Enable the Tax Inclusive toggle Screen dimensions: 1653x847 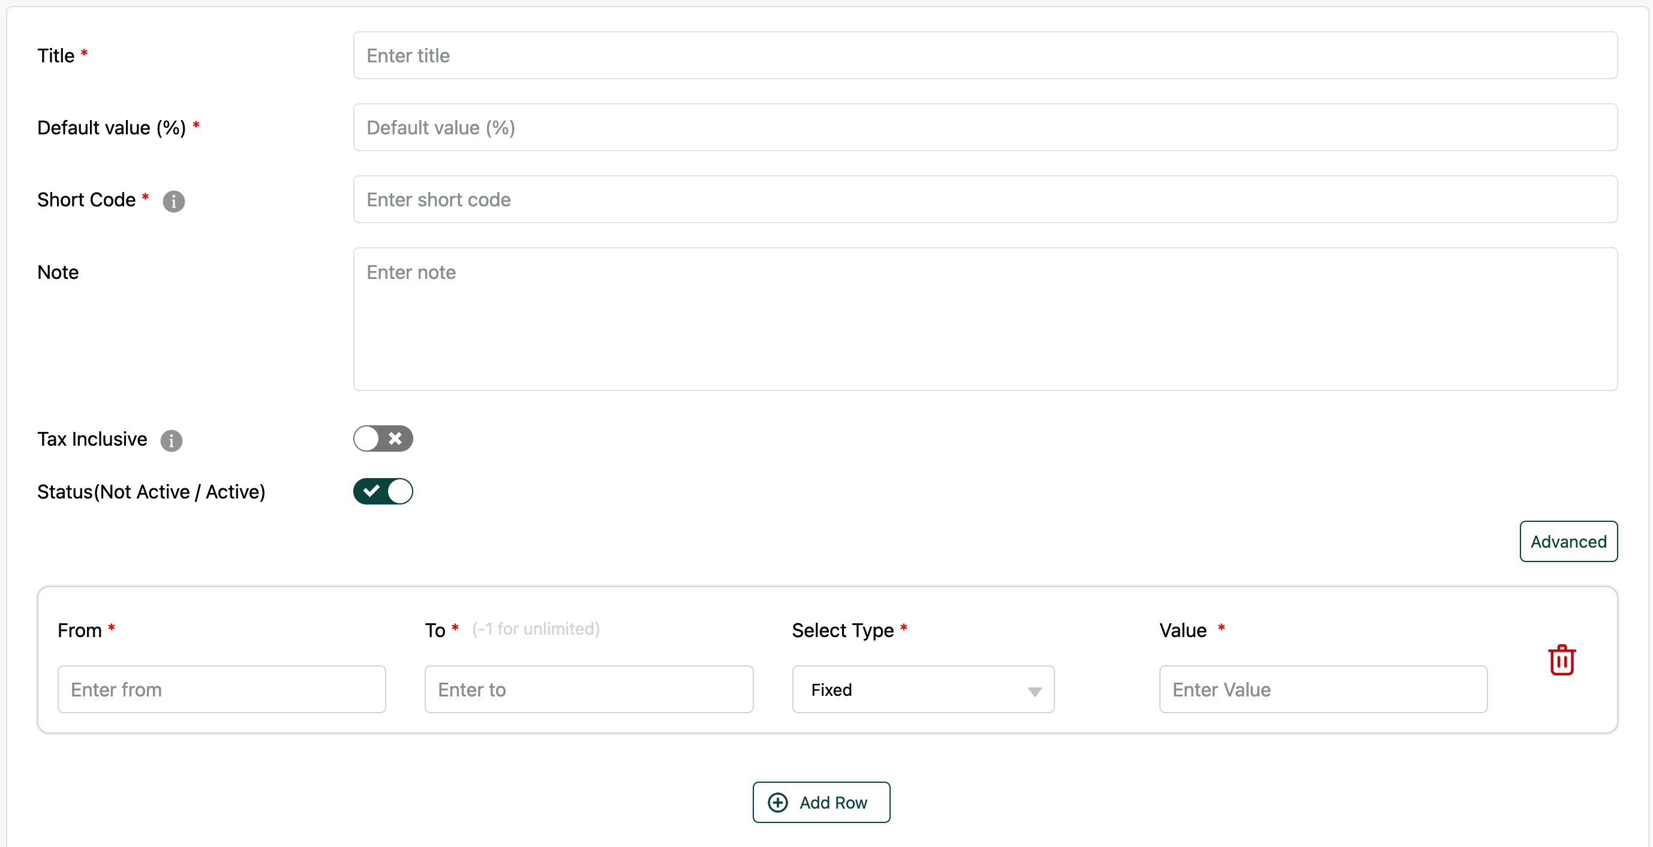click(x=383, y=439)
